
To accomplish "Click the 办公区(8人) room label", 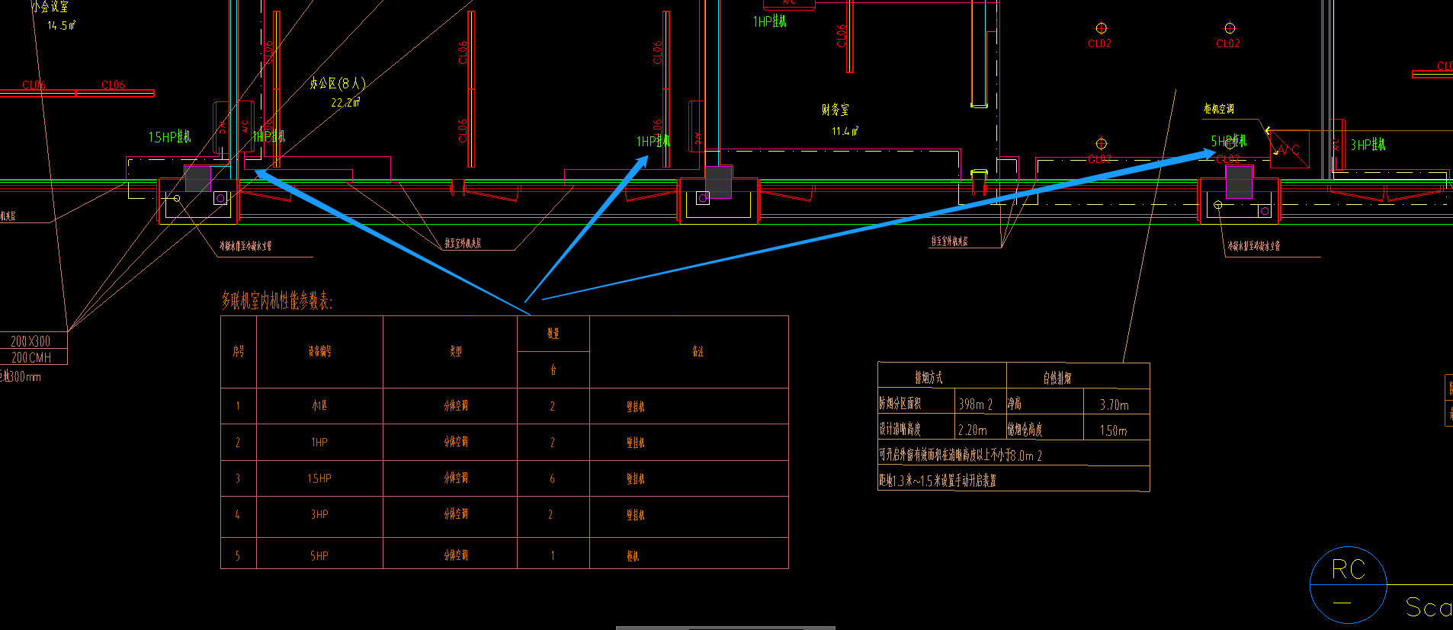I will coord(338,83).
